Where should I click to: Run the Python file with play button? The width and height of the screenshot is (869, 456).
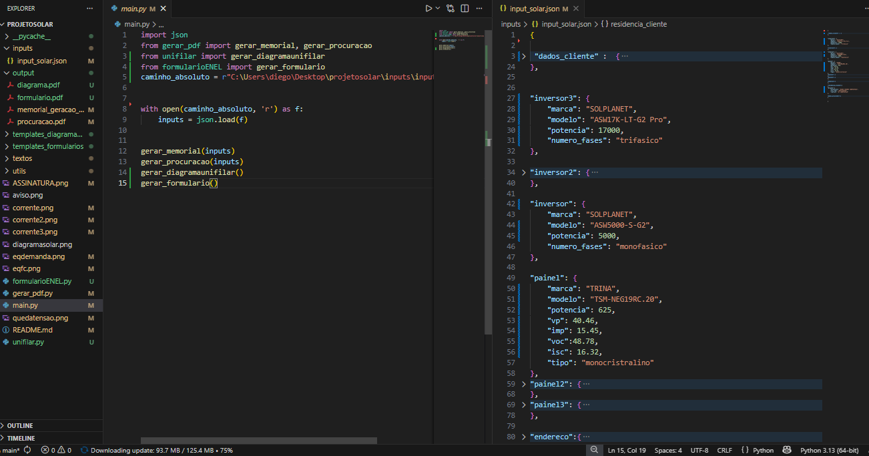428,9
